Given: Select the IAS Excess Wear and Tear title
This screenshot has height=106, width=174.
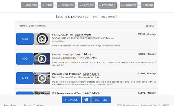Looking at the screenshot, I should 67,93.
